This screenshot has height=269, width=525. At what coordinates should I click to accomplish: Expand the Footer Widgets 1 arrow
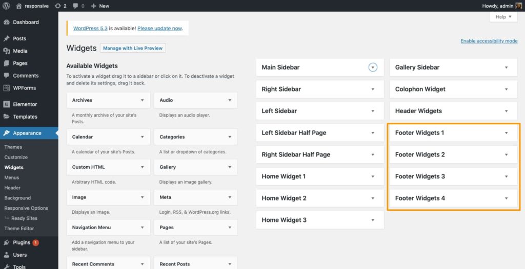click(506, 133)
